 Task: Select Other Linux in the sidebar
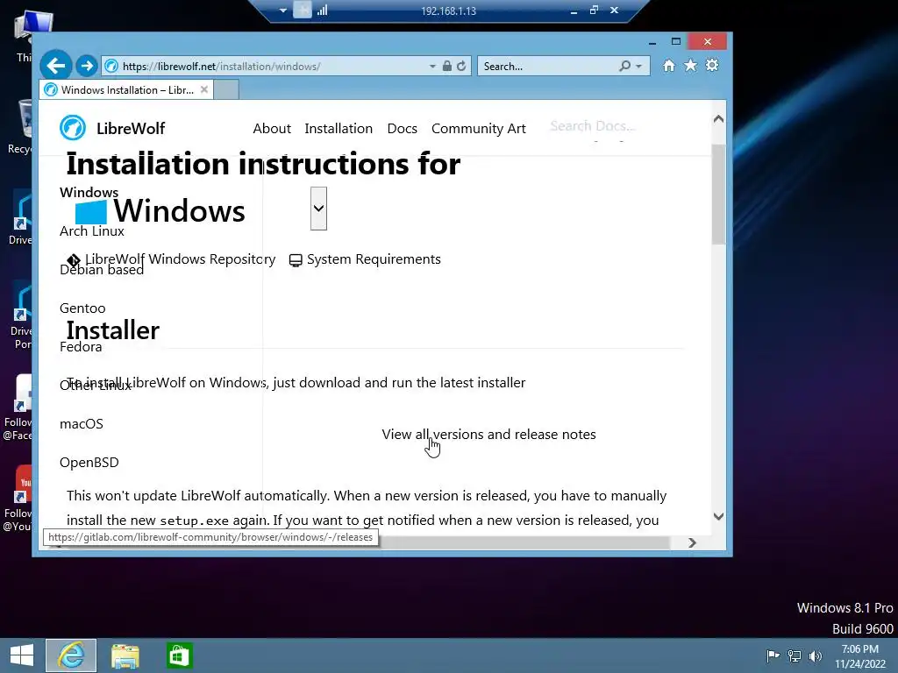(96, 386)
